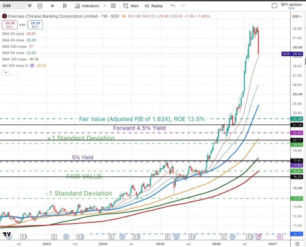Screen dimensions: 306x247
Task: Click the 16.81 green price label
Action: (x=297, y=171)
